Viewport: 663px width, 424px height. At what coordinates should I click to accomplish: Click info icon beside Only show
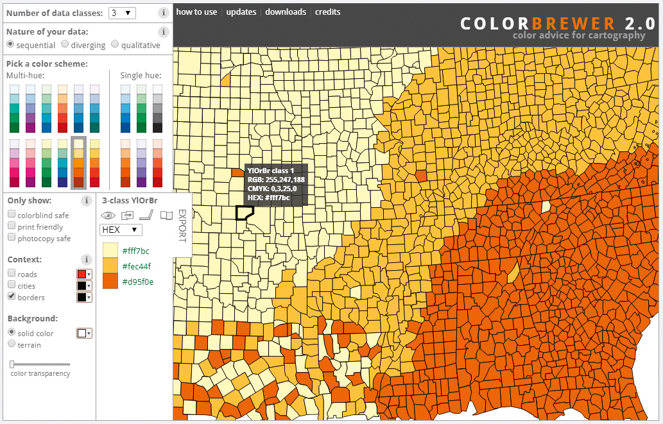click(86, 200)
